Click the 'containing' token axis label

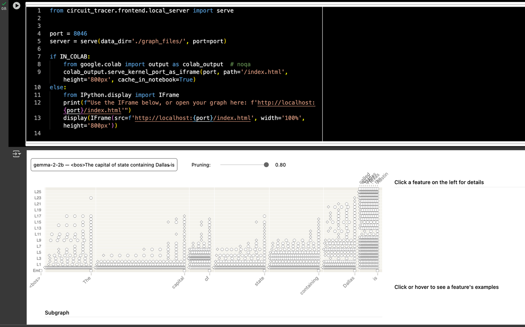point(310,285)
